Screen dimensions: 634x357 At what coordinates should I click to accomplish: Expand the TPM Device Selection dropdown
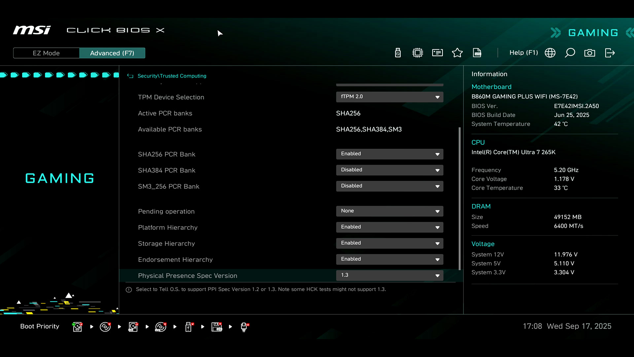[x=390, y=97]
